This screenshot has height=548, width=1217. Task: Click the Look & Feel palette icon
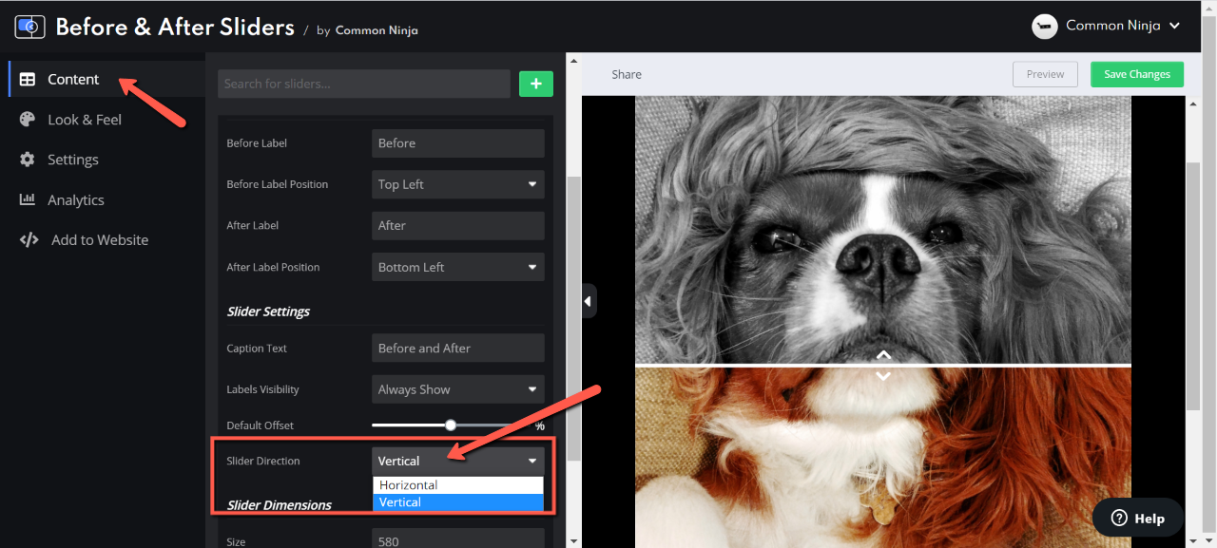28,120
